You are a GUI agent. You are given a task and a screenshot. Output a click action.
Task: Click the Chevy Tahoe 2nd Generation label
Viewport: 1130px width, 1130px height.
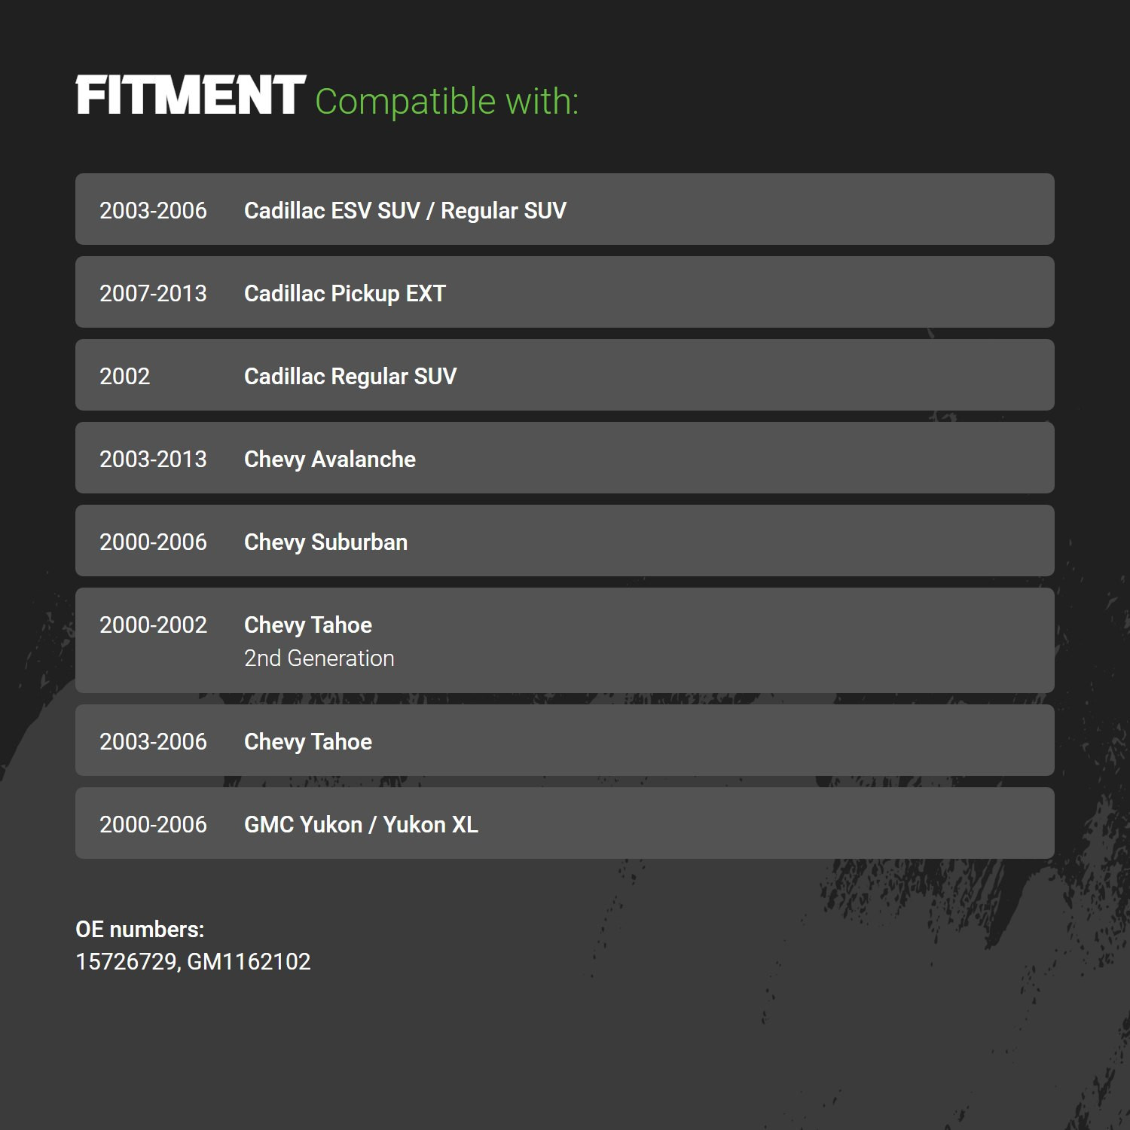click(x=319, y=641)
